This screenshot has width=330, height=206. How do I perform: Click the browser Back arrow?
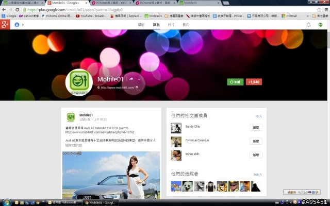click(x=4, y=10)
